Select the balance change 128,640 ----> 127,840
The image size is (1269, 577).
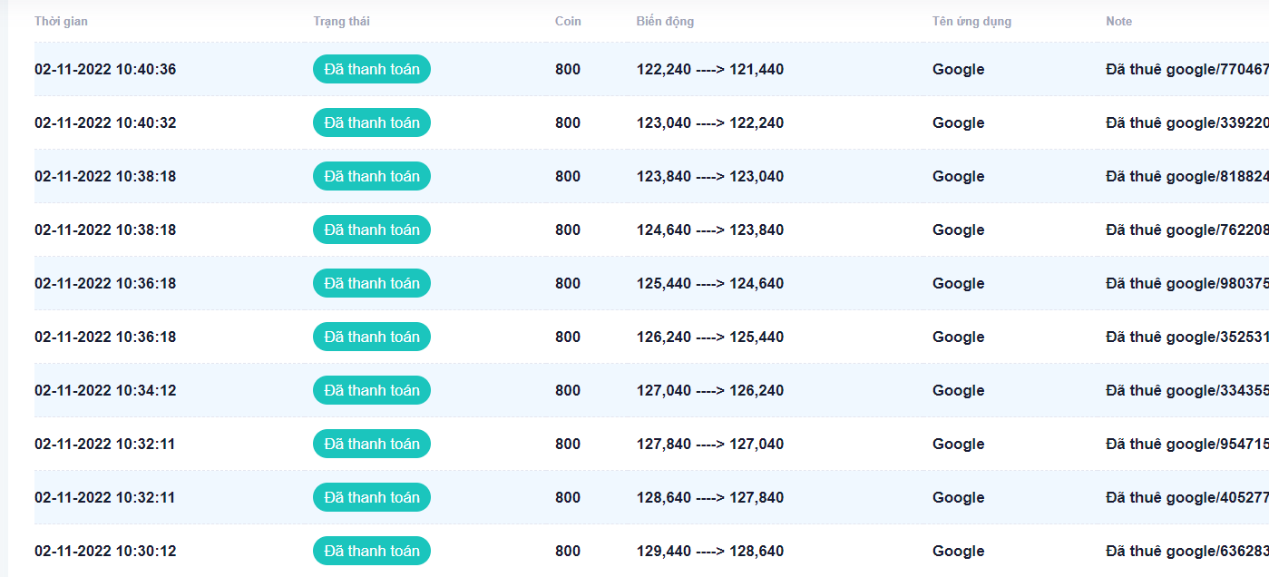click(x=709, y=497)
